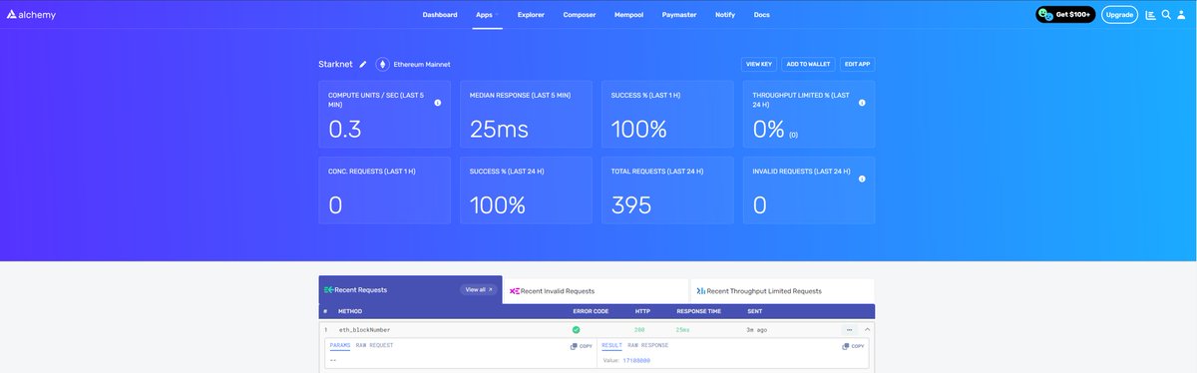Click the 25ms median response value
Image resolution: width=1197 pixels, height=373 pixels.
coord(499,129)
